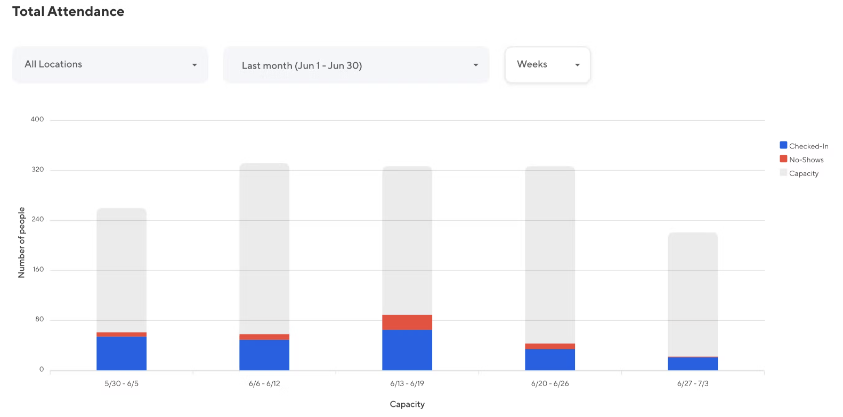Click blue Checked-In bar for 6/27 - 7/3
843x417 pixels.
pos(693,364)
